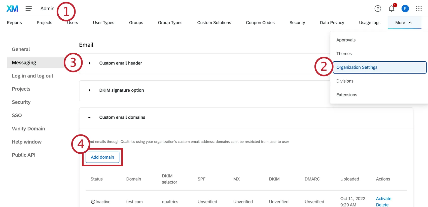Go to the Data Privacy tab

click(332, 23)
